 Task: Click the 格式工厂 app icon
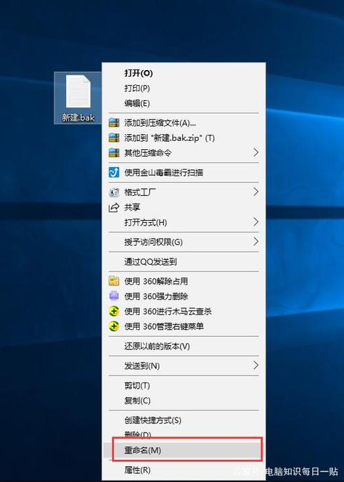click(114, 193)
